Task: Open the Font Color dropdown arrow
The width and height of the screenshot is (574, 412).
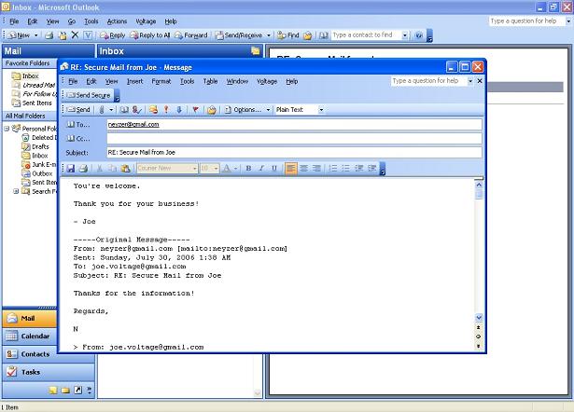Action: point(235,168)
